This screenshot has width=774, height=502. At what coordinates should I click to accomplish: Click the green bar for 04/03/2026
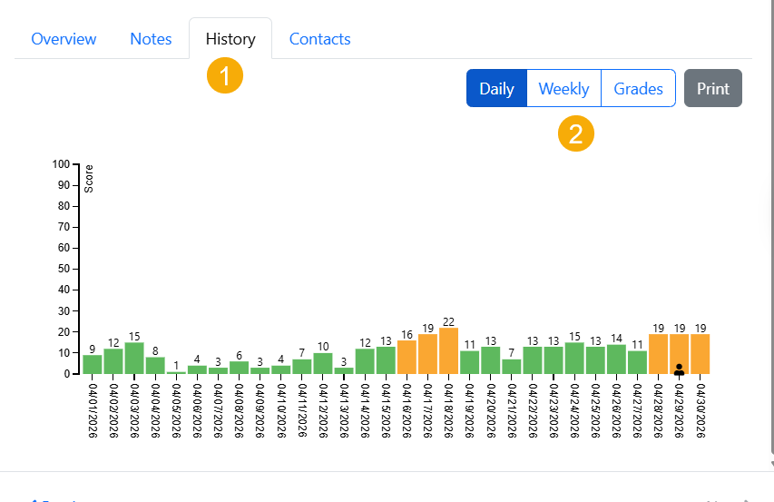(x=134, y=359)
